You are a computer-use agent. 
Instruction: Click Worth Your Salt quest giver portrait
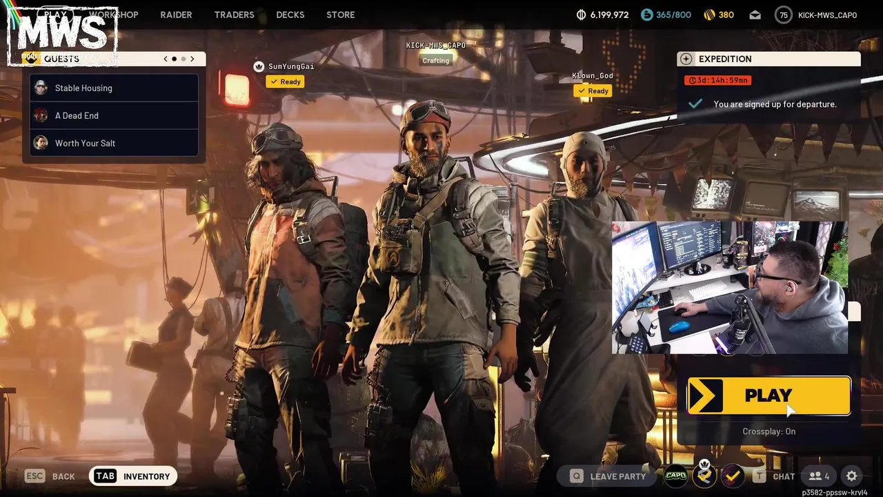pos(41,143)
